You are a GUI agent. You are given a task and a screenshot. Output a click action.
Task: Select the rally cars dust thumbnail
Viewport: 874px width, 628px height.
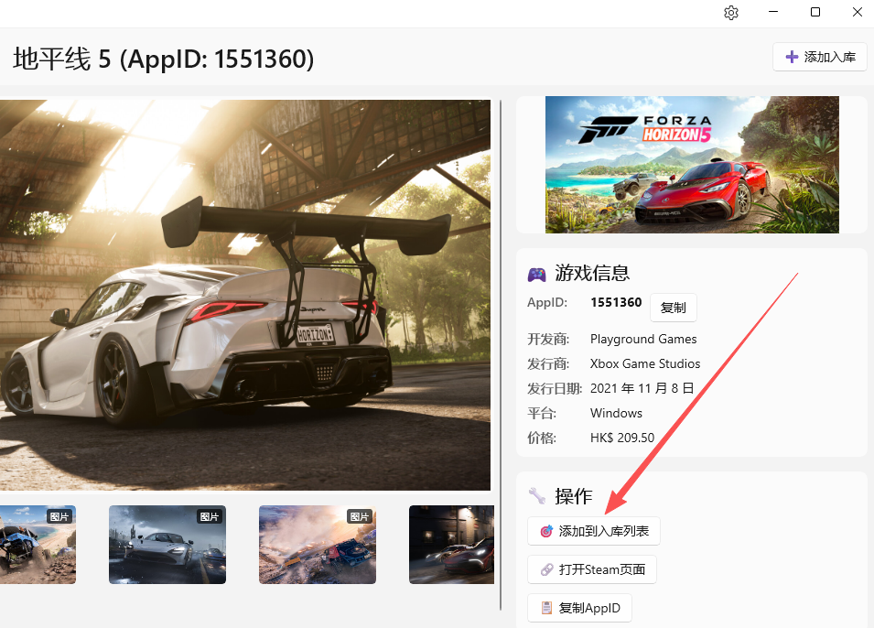point(318,545)
